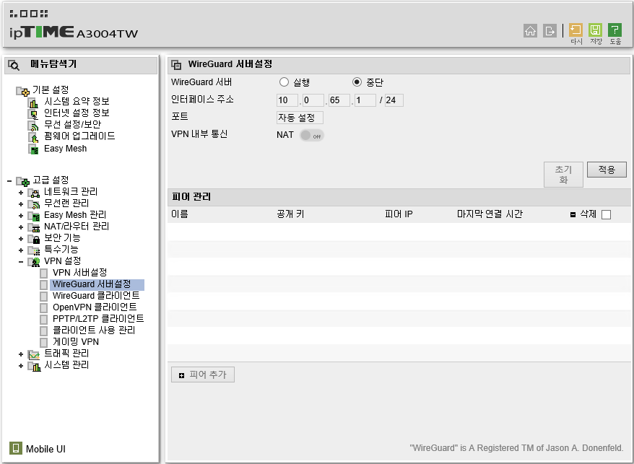Open the Mobile UI link

(x=45, y=449)
